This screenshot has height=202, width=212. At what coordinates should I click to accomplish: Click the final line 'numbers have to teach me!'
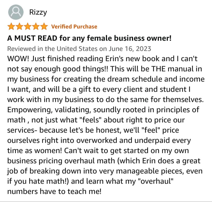pos(54,192)
